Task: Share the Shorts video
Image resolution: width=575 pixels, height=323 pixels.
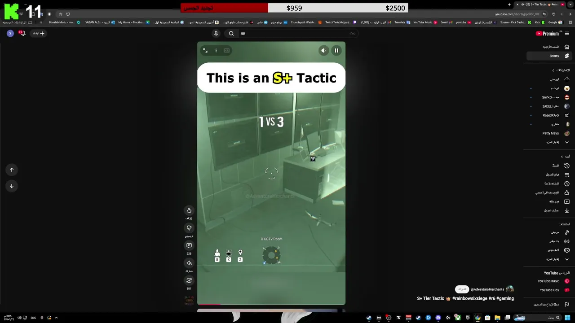Action: 189,263
